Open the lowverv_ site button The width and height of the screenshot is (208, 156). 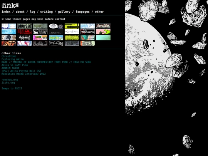(x=56, y=32)
